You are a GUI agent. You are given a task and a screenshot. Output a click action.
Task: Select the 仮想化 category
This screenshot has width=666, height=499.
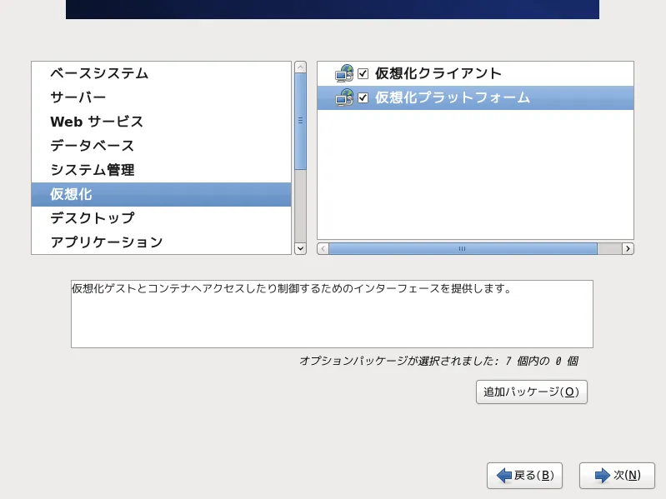[162, 194]
